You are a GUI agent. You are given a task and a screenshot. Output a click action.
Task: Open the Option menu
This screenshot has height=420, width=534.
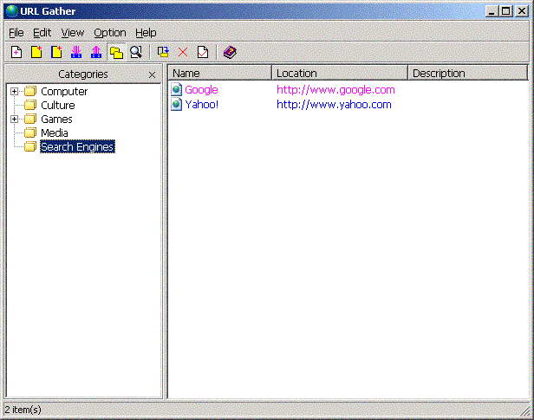pyautogui.click(x=110, y=32)
